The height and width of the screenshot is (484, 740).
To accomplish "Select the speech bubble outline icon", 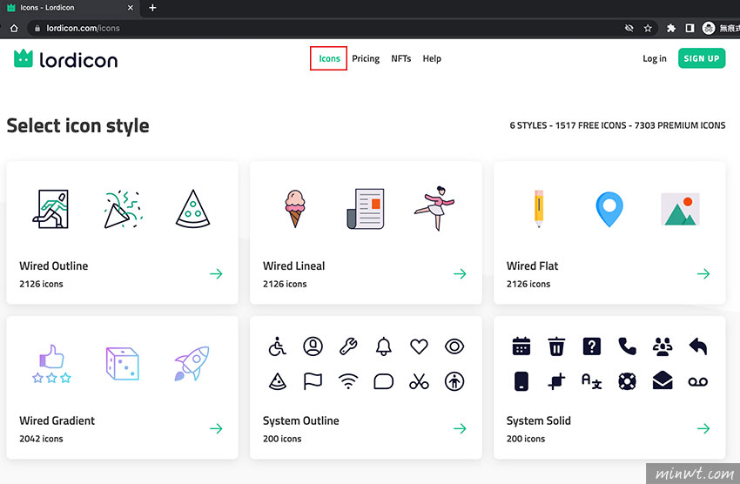I will [x=384, y=381].
